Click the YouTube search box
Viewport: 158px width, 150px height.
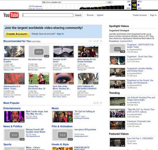(x=48, y=15)
